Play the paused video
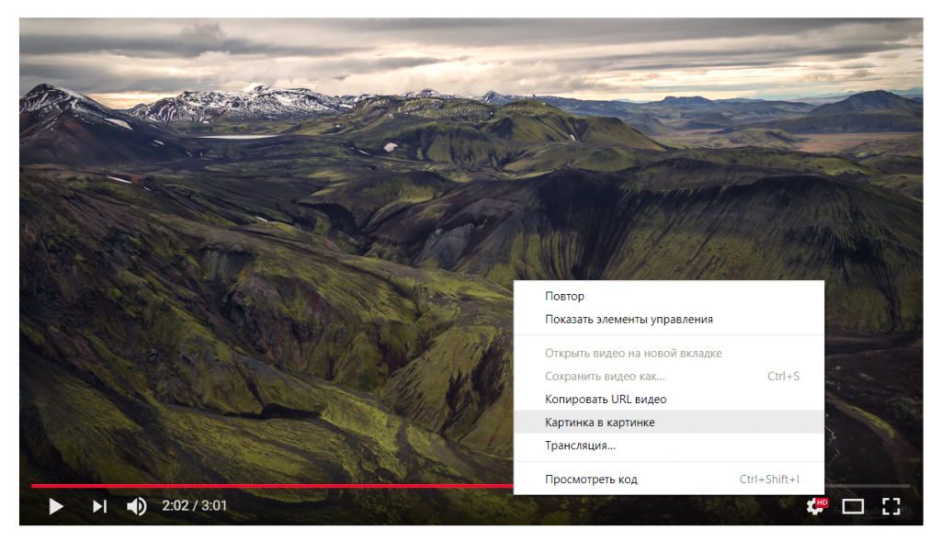This screenshot has width=941, height=541. point(56,506)
